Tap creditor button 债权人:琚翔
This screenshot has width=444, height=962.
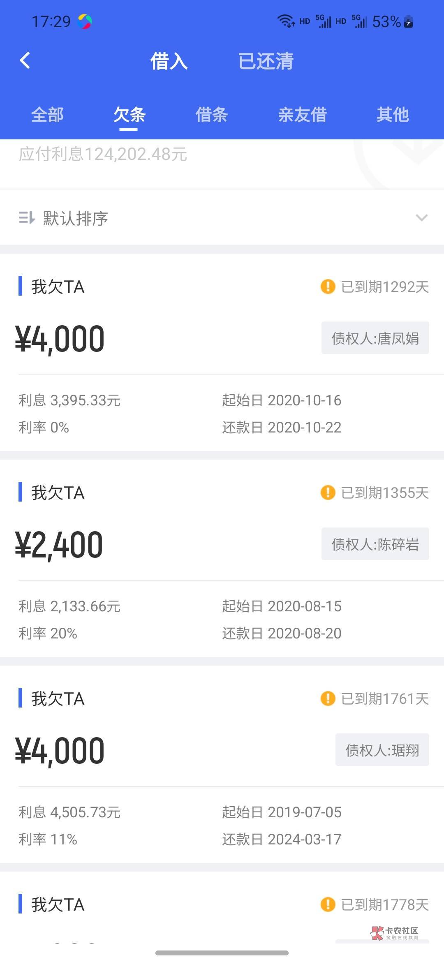[x=382, y=750]
